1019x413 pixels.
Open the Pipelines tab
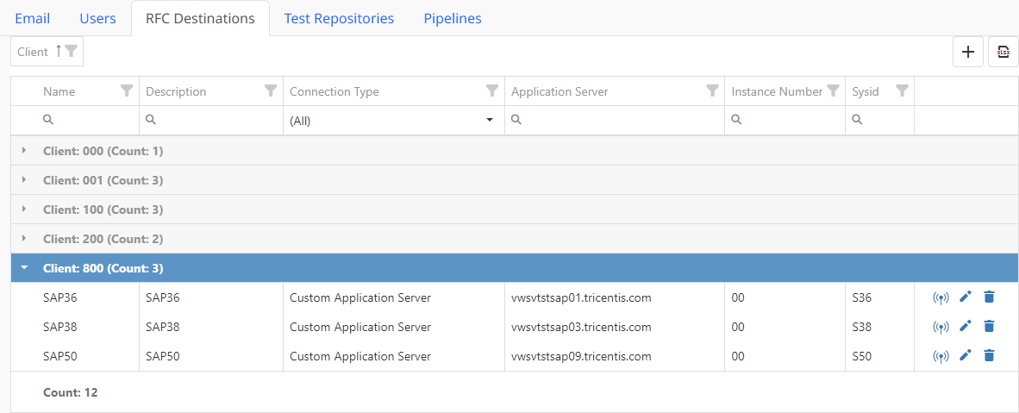453,18
